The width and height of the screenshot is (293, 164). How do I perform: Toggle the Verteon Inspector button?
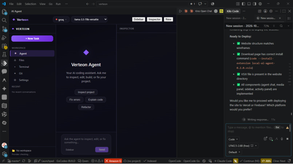point(154,19)
